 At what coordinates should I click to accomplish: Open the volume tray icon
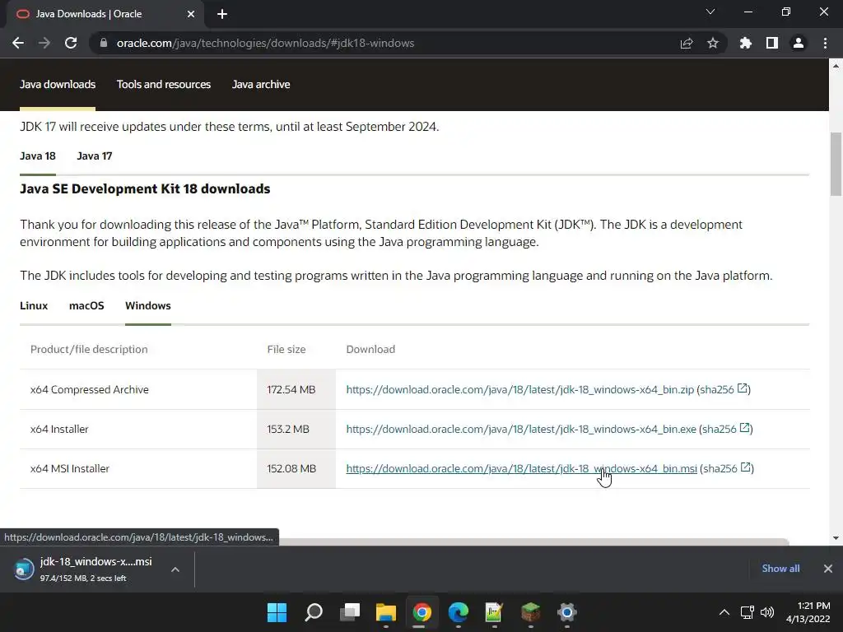coord(767,612)
